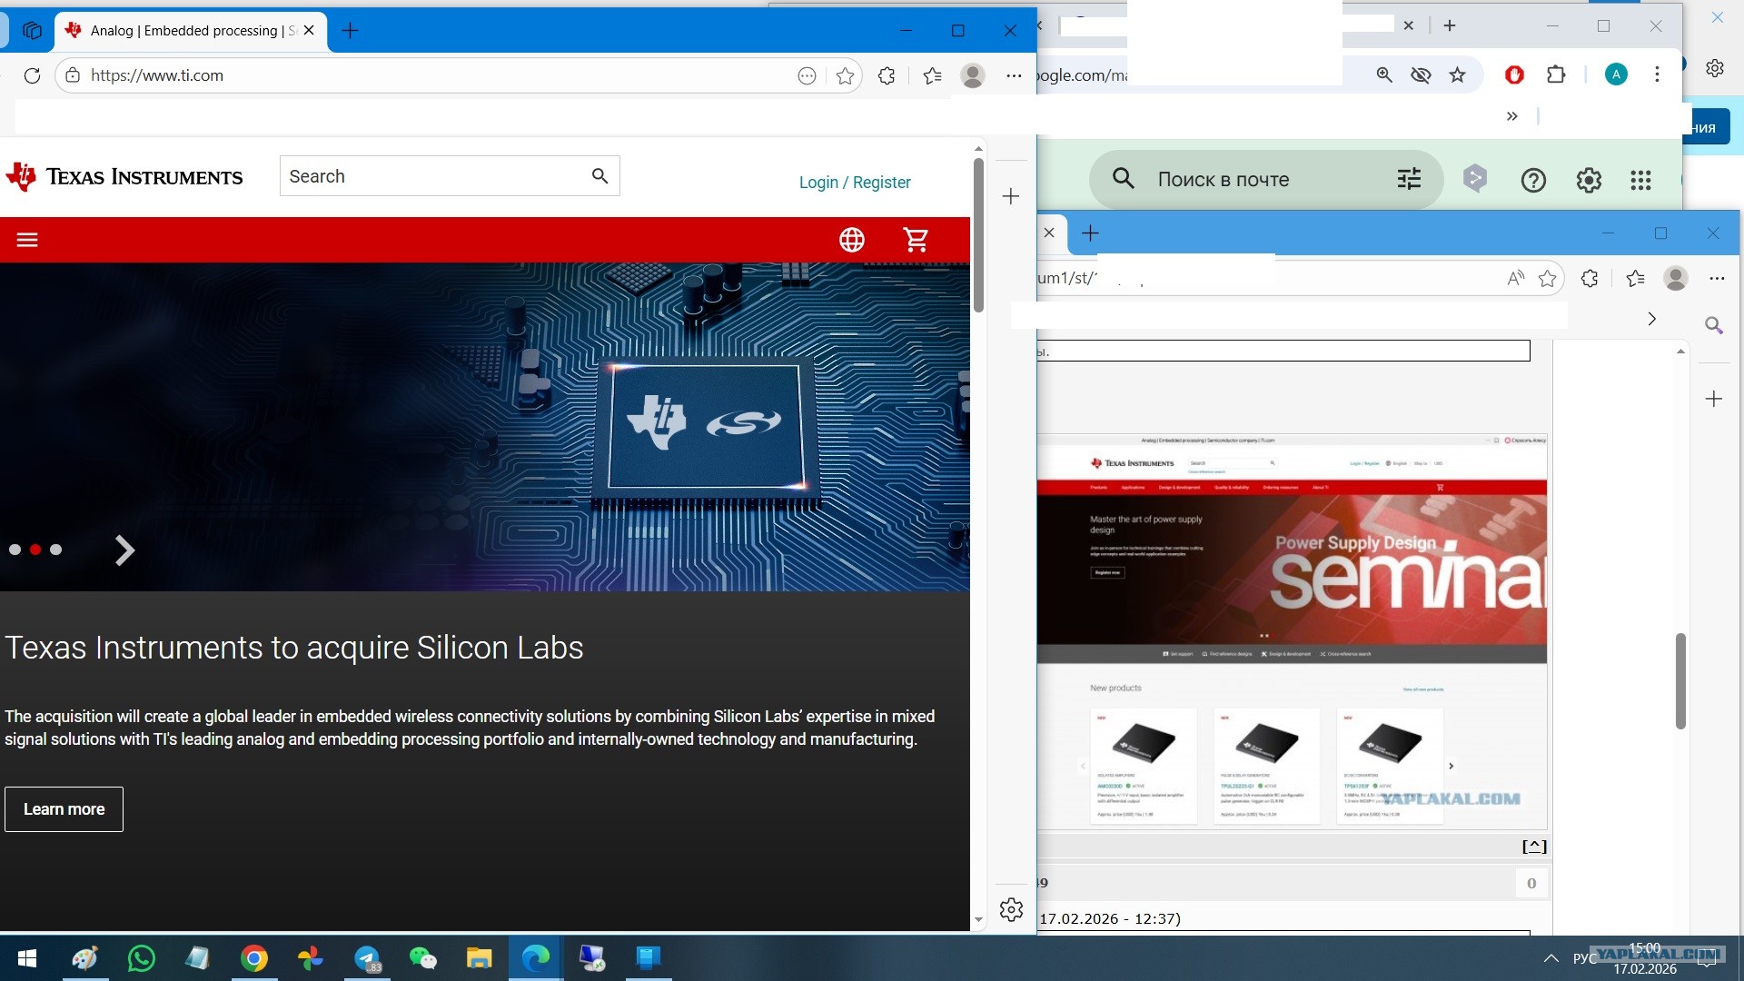The height and width of the screenshot is (981, 1744).
Task: Click the Learn more button
Action: coord(64,809)
